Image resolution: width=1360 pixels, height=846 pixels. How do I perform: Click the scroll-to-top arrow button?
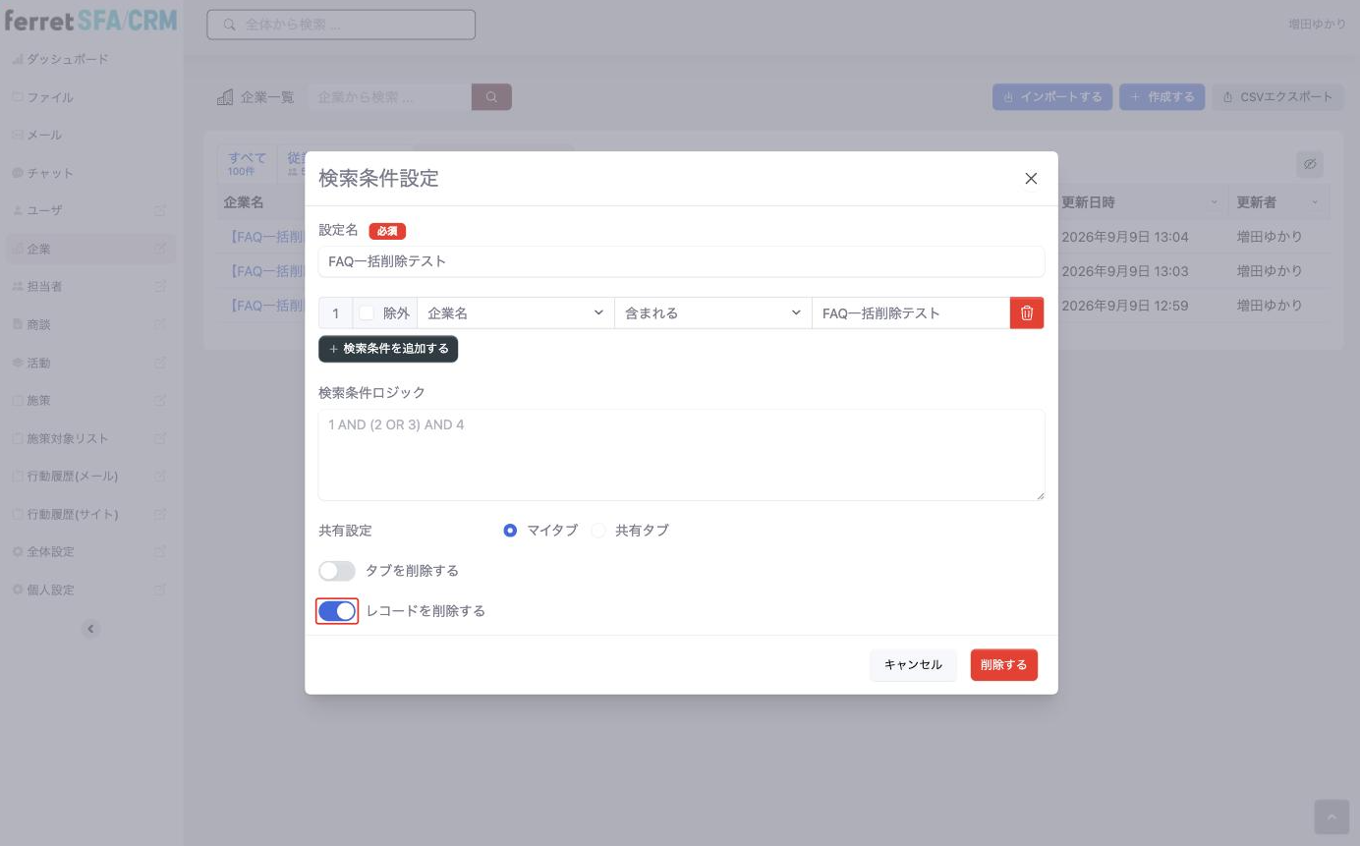point(1332,817)
